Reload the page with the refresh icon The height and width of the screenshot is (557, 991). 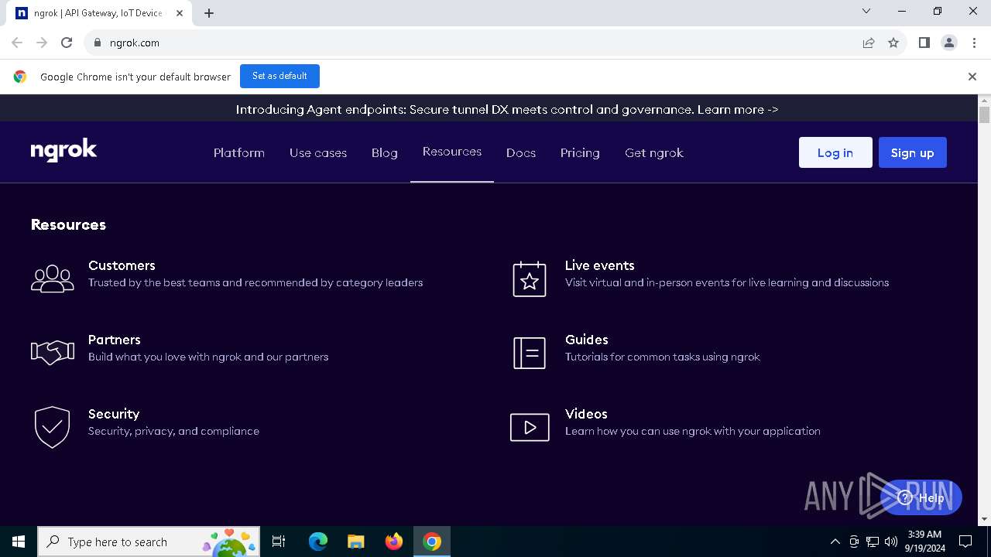point(67,43)
